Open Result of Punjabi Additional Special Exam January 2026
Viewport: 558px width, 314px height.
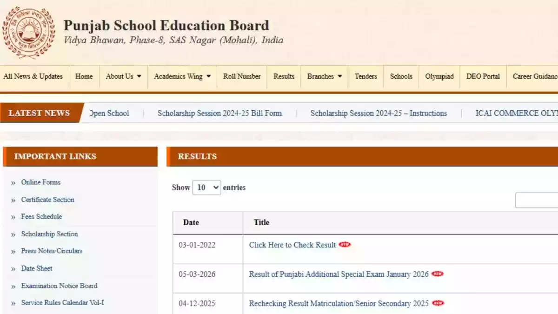pos(339,274)
